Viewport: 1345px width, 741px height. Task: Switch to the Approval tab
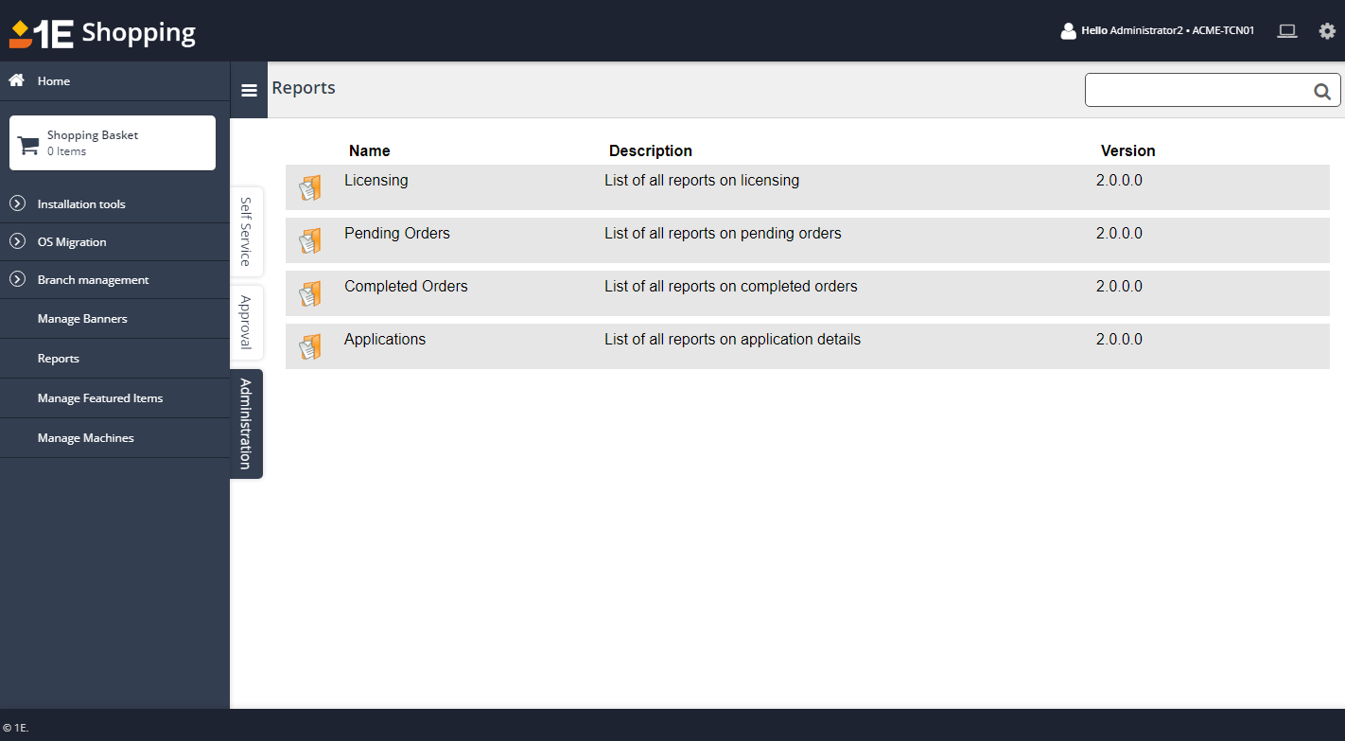point(246,322)
